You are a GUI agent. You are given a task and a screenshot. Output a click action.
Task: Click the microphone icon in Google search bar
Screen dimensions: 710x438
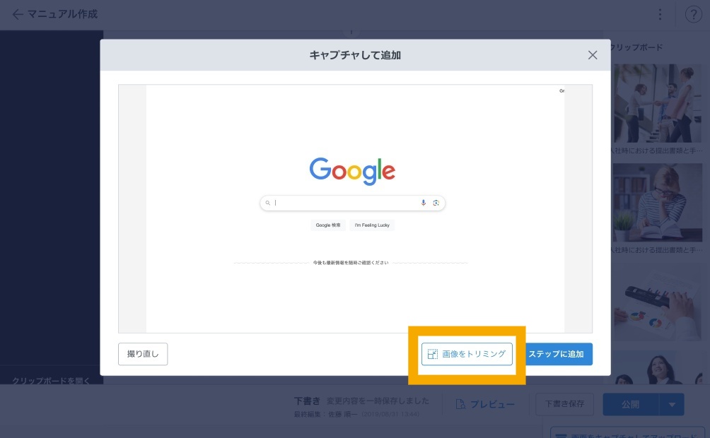coord(424,203)
